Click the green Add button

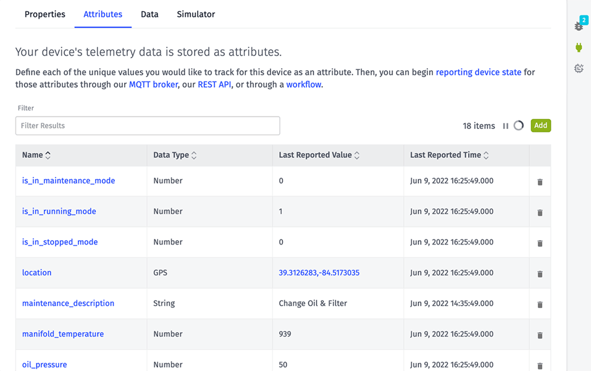click(x=540, y=125)
